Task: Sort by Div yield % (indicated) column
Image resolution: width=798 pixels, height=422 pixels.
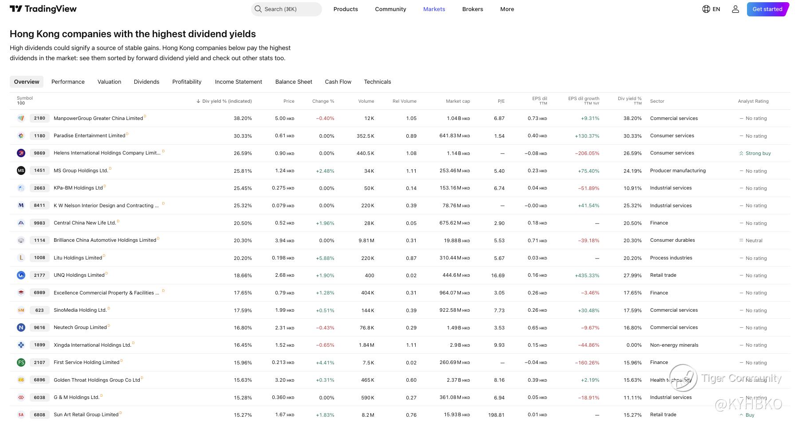Action: (224, 101)
